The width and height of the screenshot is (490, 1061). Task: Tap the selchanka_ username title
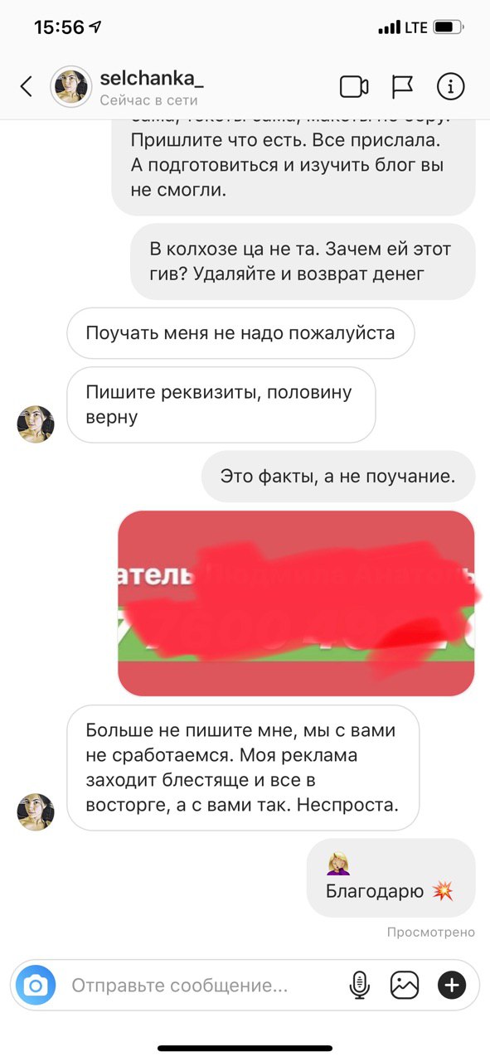click(x=152, y=78)
